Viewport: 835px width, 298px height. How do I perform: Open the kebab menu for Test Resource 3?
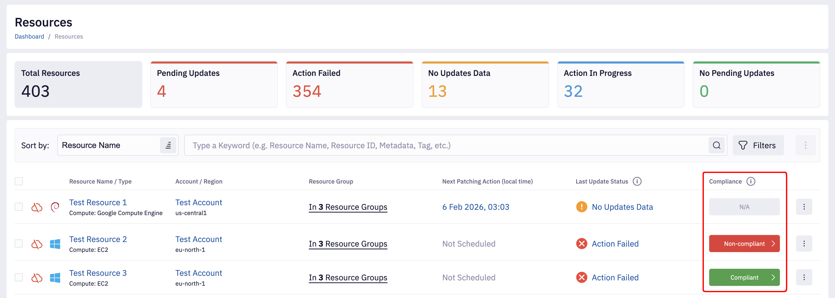(804, 277)
